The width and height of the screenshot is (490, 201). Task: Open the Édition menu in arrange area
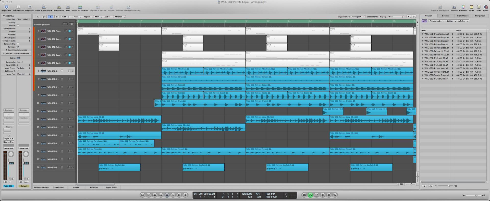click(66, 17)
